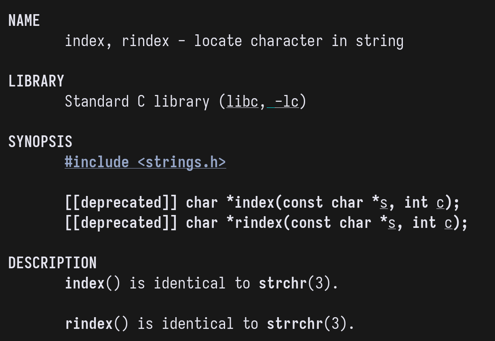Screen dimensions: 495x341
Task: Click the underlined -lc linker flag
Action: click(x=286, y=101)
